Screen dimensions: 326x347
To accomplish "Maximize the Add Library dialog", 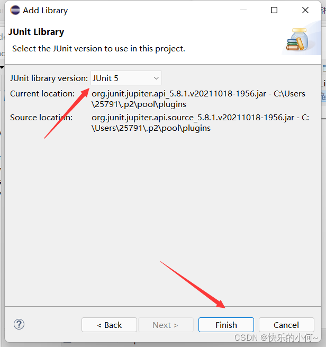I will [274, 10].
